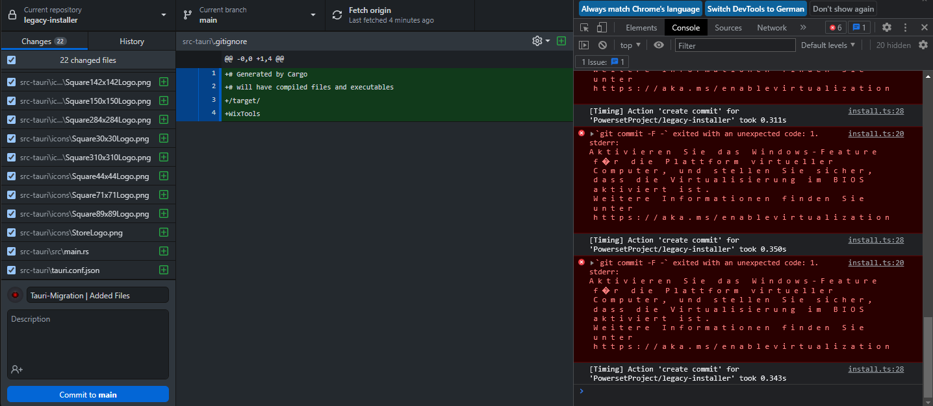
Task: Click added-file icon next to main.rs
Action: [164, 252]
